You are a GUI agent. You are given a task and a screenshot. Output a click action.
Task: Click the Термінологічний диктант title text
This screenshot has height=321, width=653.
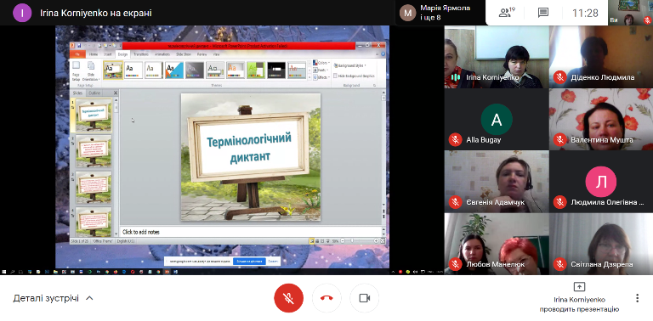coord(249,148)
